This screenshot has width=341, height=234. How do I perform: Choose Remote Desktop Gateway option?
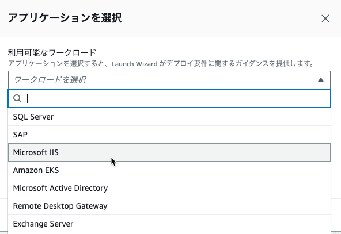(x=169, y=206)
